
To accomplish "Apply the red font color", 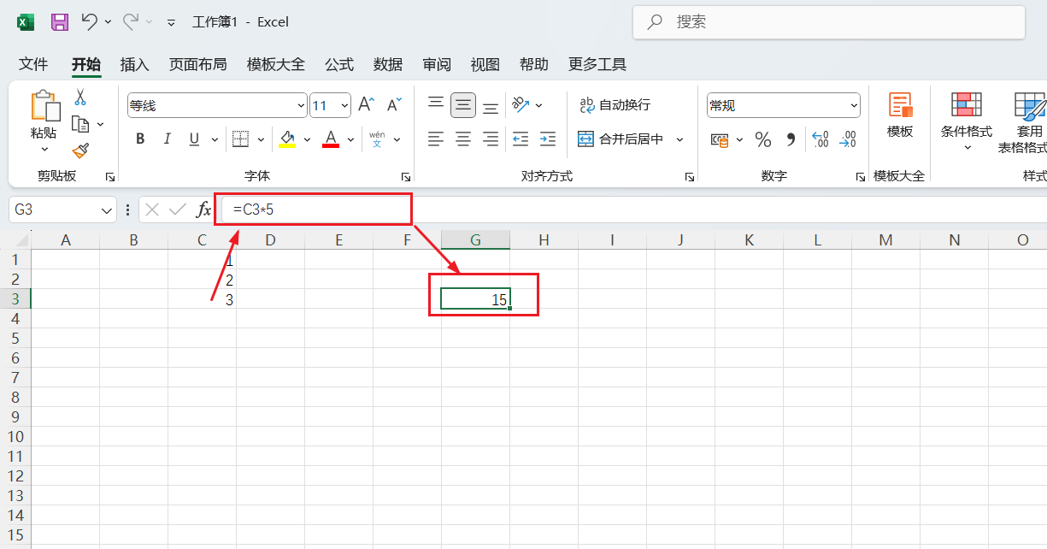I will pyautogui.click(x=331, y=139).
